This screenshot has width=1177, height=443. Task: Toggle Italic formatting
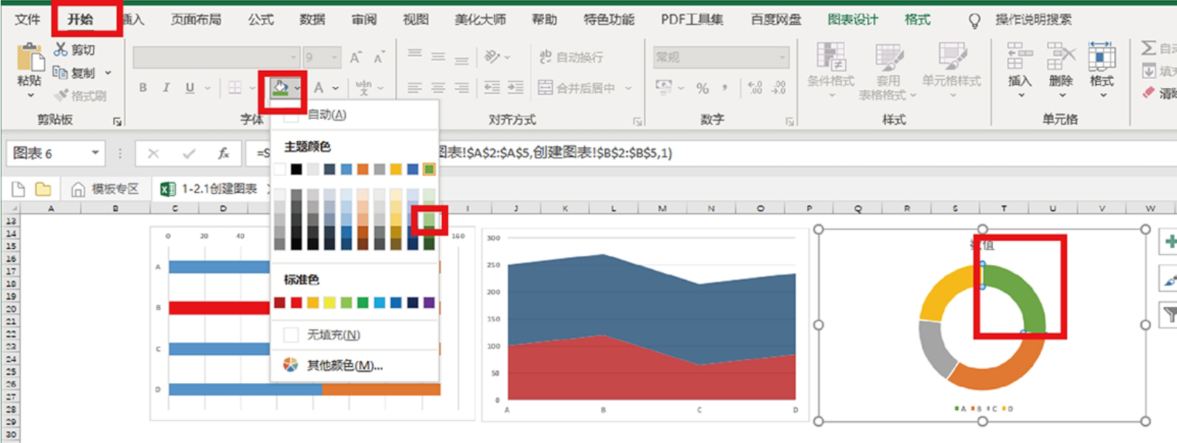[166, 88]
